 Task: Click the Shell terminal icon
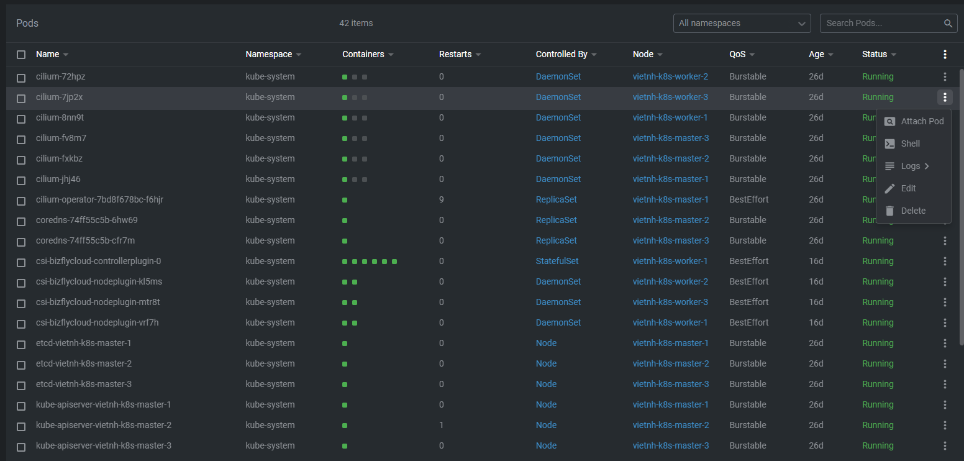(889, 144)
